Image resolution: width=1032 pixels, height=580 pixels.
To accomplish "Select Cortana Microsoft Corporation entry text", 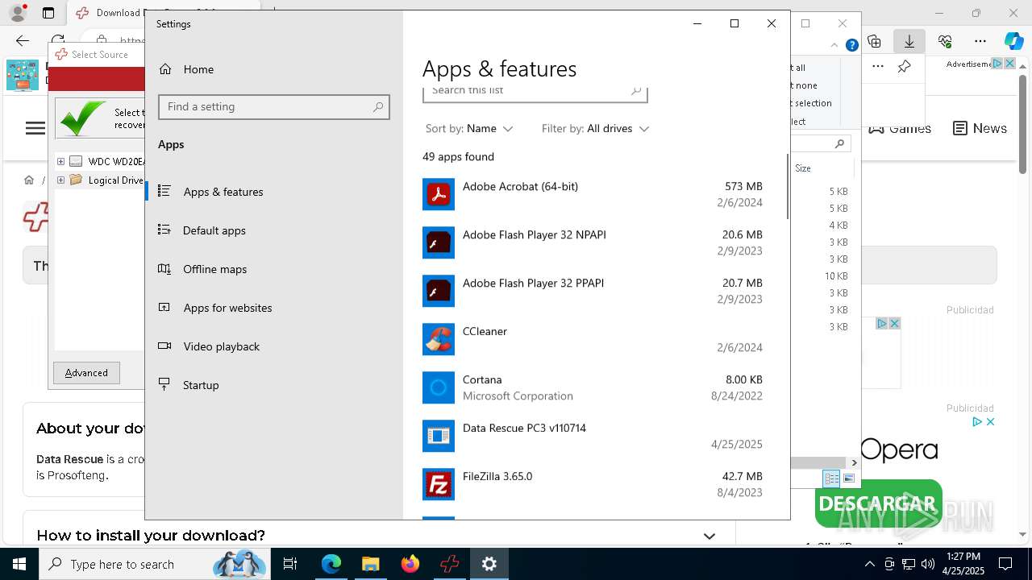I will (x=518, y=387).
